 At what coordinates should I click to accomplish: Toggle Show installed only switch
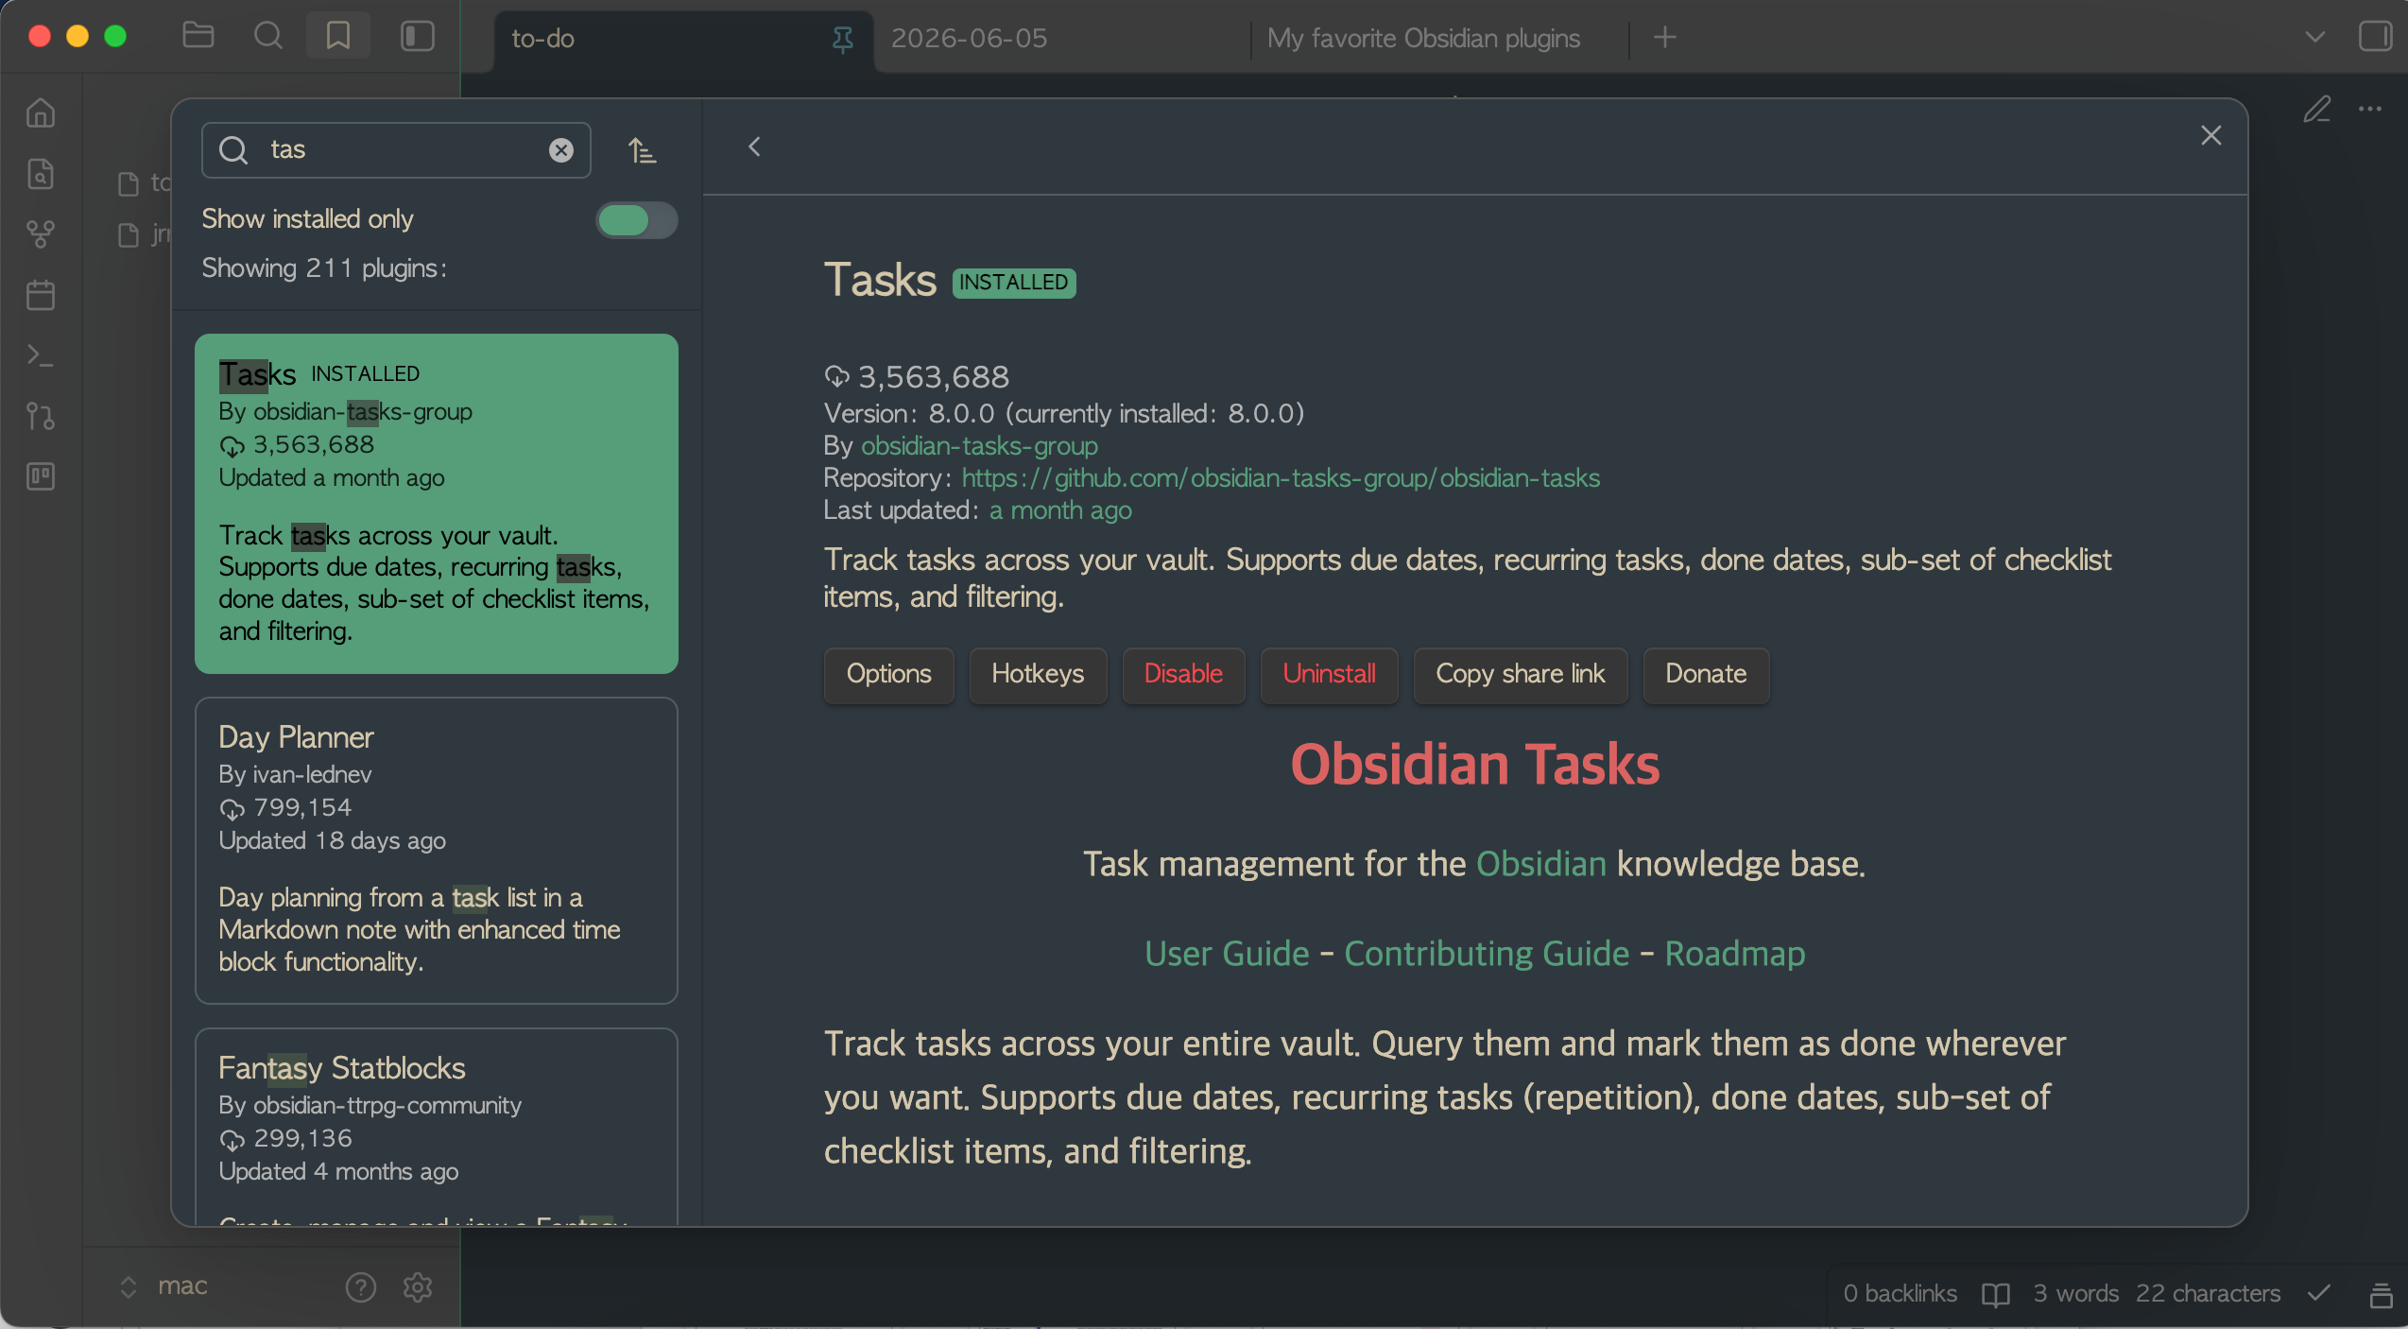636,220
